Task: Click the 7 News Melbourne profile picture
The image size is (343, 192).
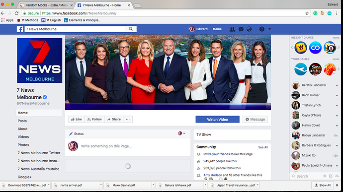Action: [x=40, y=61]
